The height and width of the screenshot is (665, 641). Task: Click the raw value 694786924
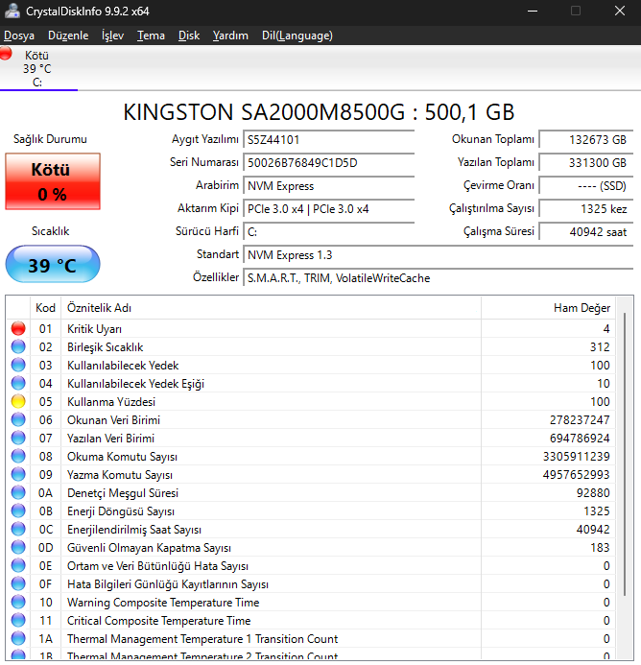pyautogui.click(x=580, y=439)
